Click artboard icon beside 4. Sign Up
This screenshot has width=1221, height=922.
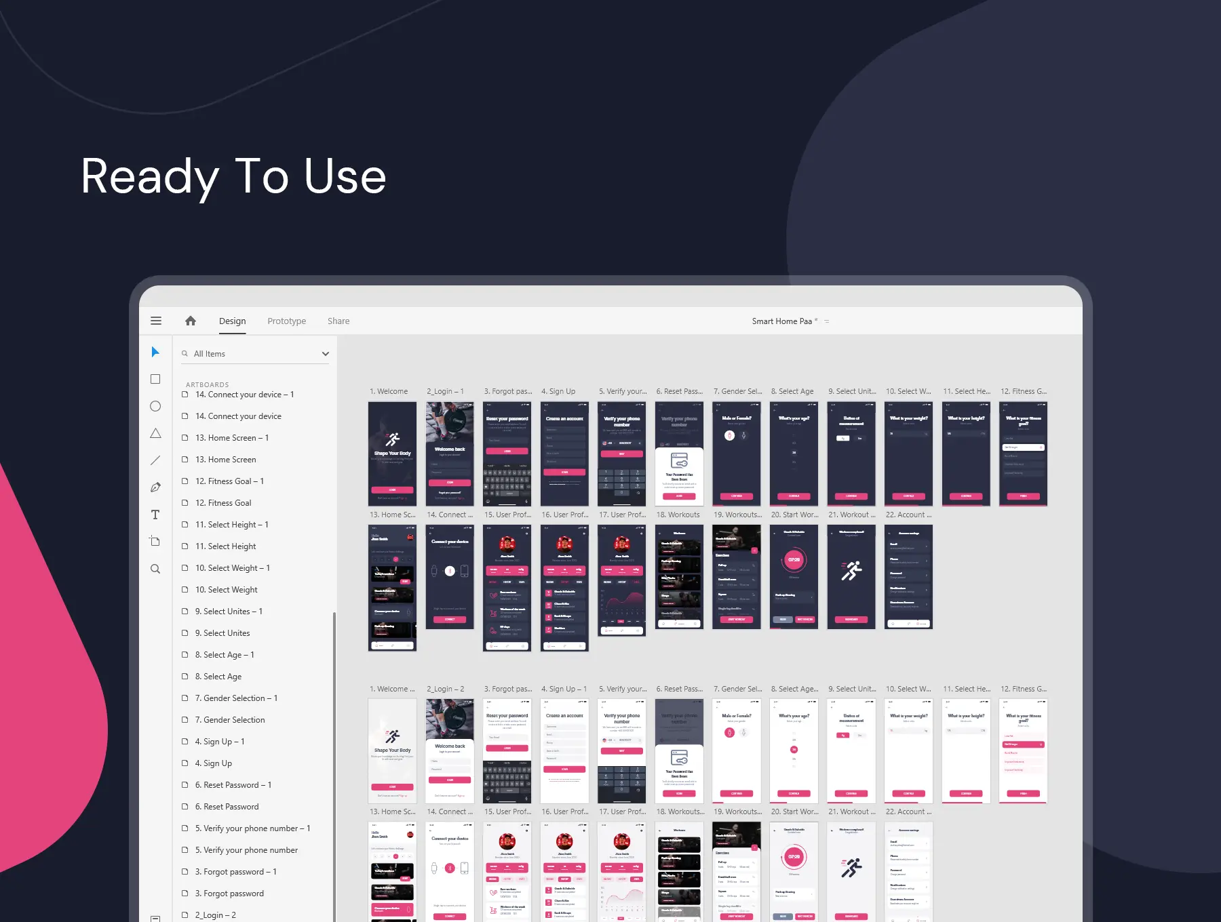click(185, 763)
